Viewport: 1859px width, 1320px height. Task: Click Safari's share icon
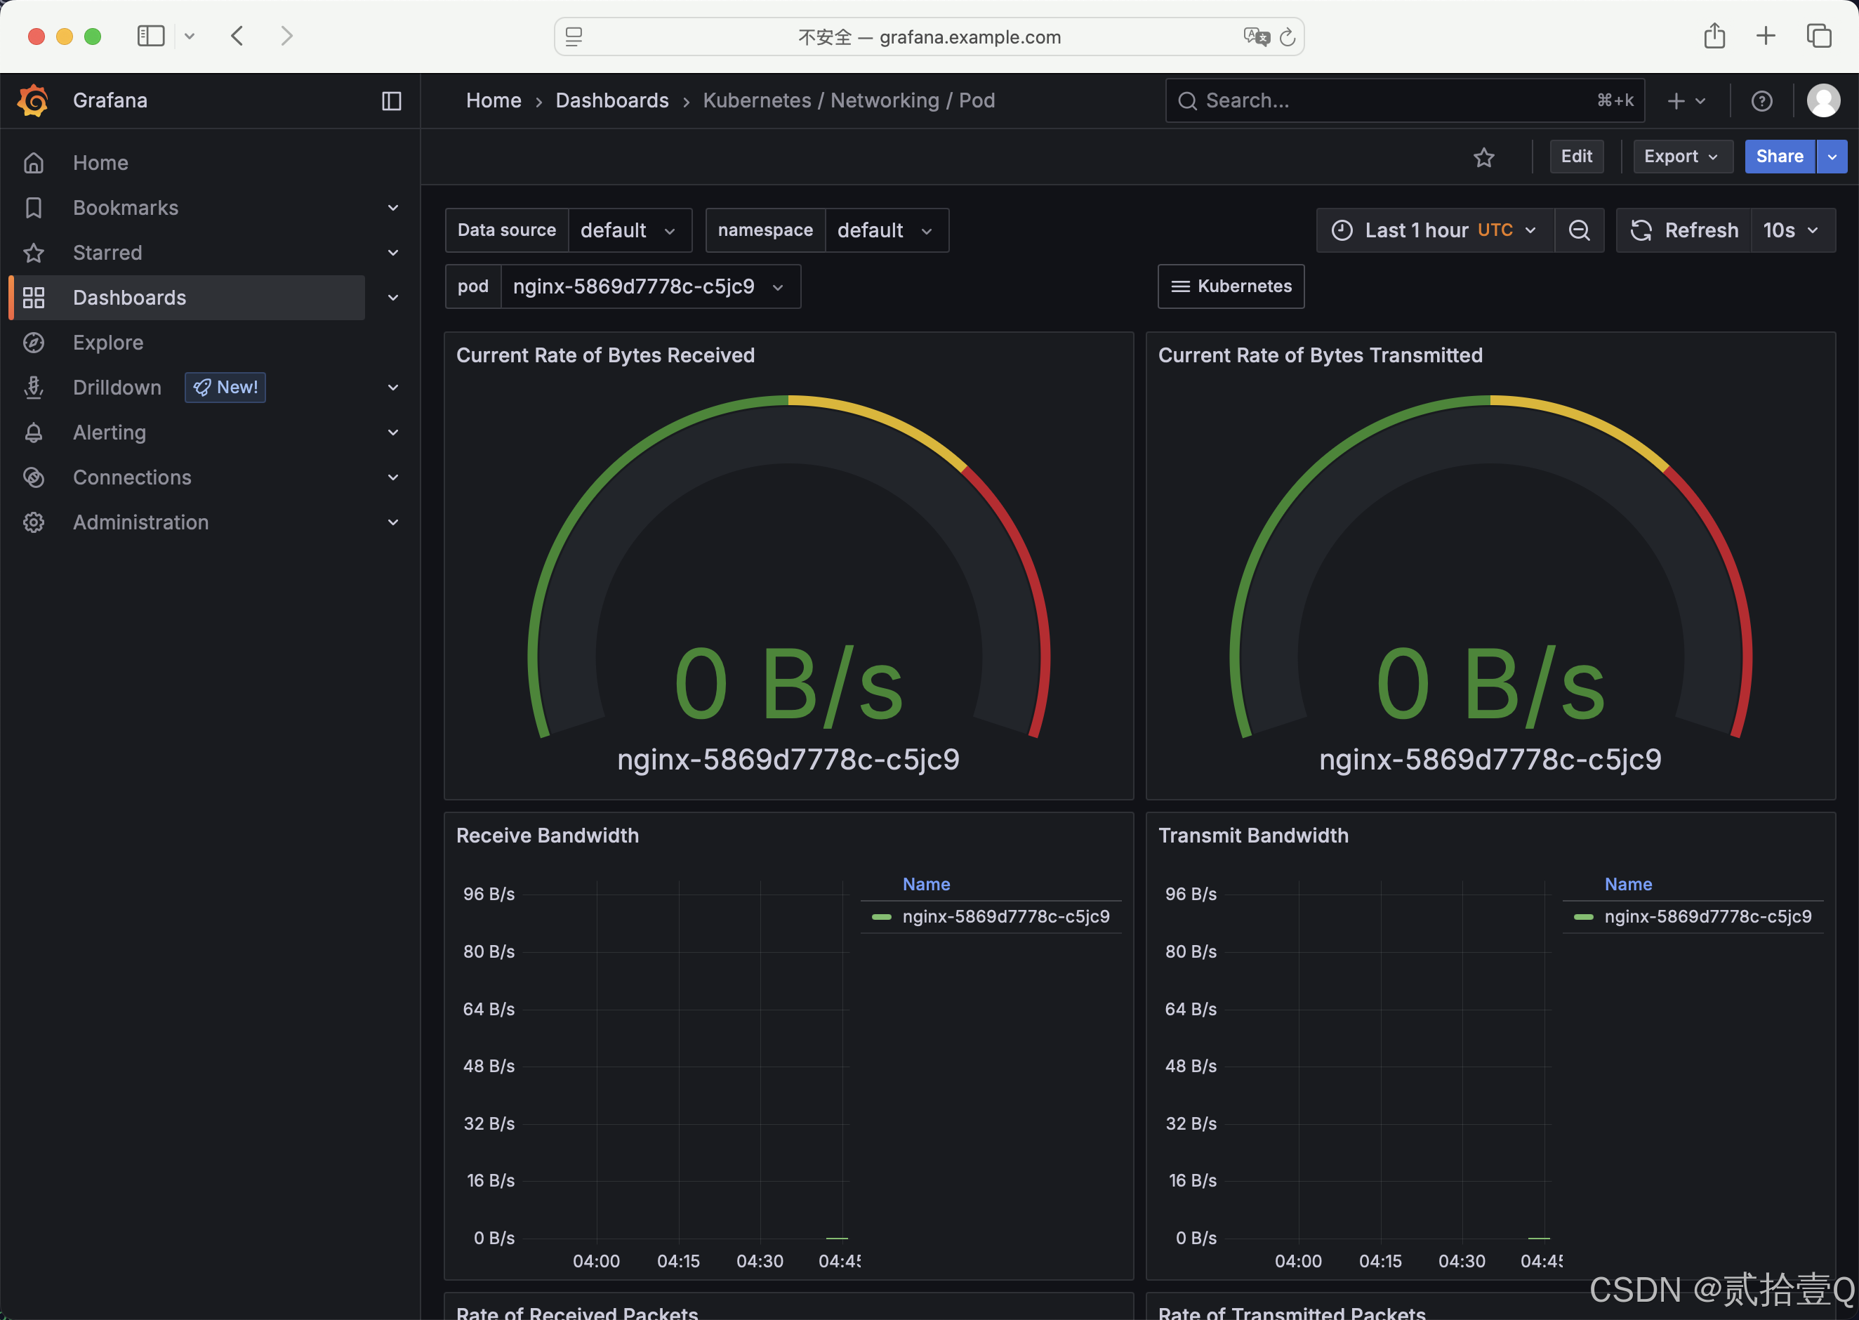click(x=1714, y=36)
